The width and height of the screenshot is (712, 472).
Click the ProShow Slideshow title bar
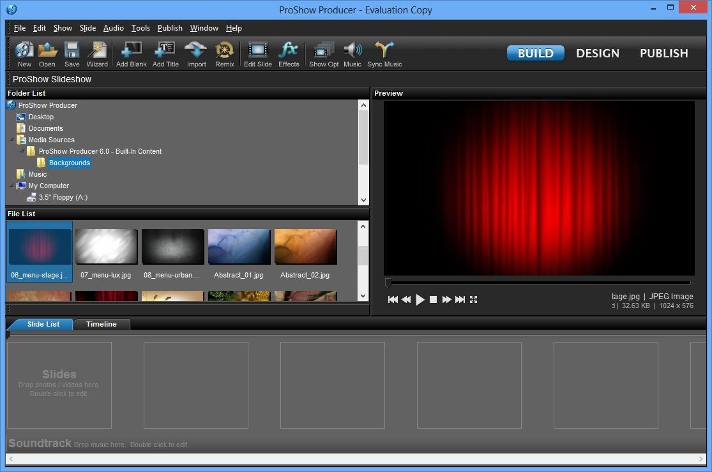[356, 79]
